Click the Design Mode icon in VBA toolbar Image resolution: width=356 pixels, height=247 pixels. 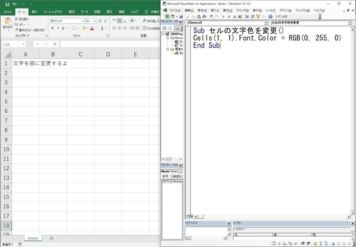coord(240,16)
